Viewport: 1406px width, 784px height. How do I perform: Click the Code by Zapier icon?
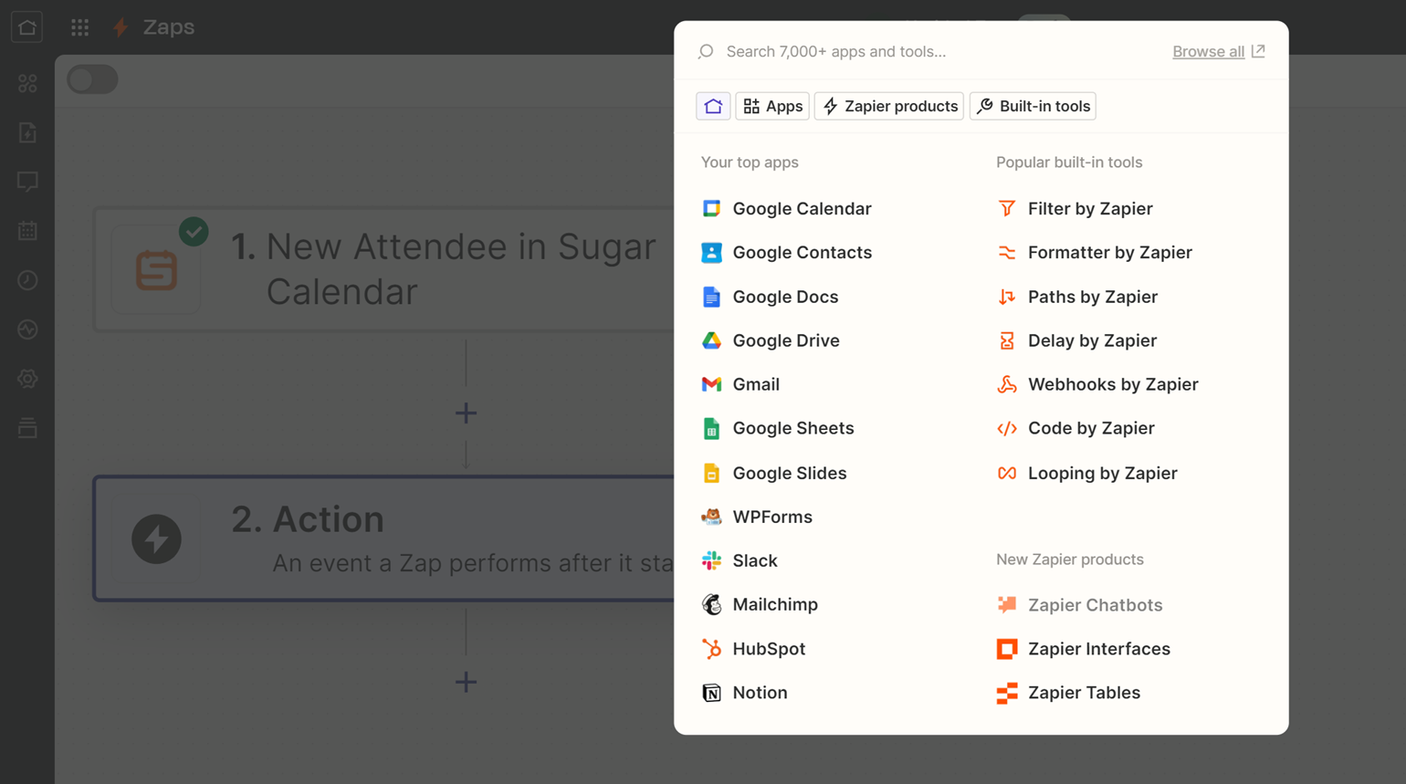1007,428
